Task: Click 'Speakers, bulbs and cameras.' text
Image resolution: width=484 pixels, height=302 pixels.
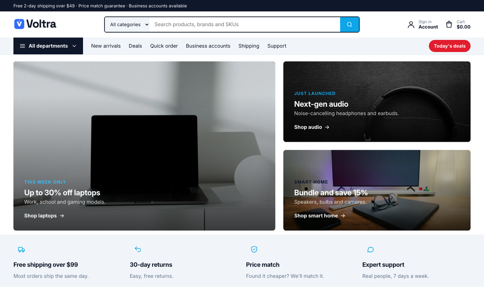Action: tap(330, 202)
